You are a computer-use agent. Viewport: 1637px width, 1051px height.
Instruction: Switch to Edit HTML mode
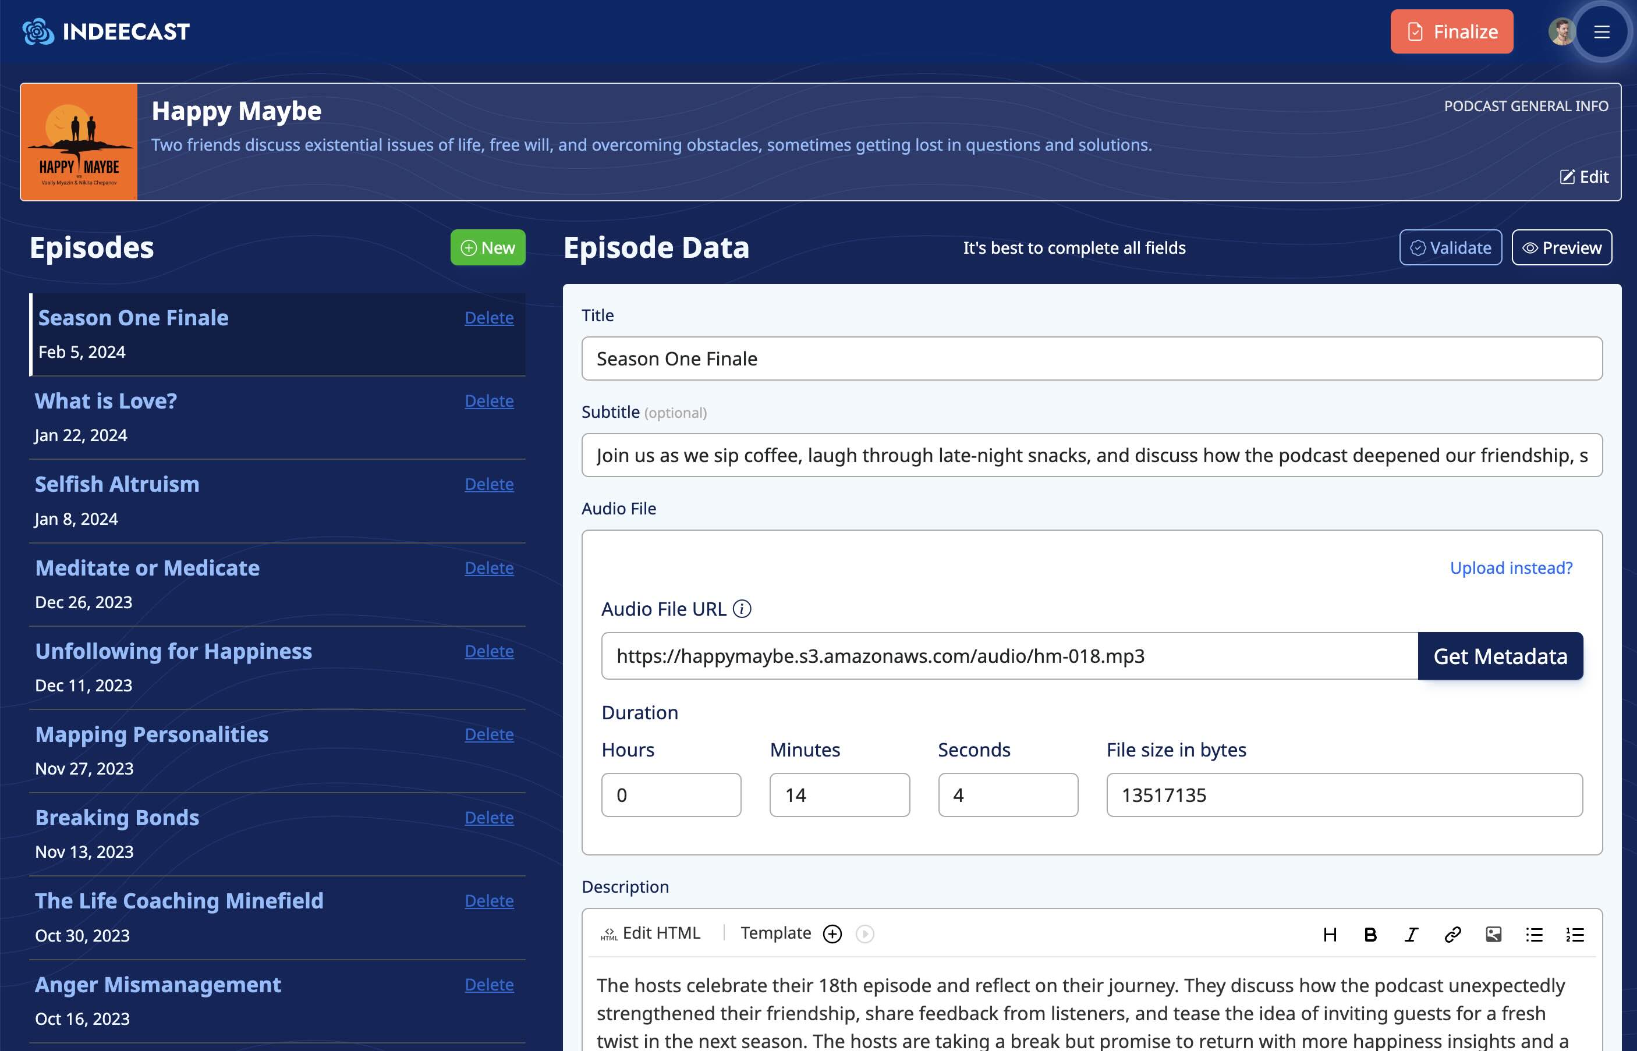(x=651, y=933)
